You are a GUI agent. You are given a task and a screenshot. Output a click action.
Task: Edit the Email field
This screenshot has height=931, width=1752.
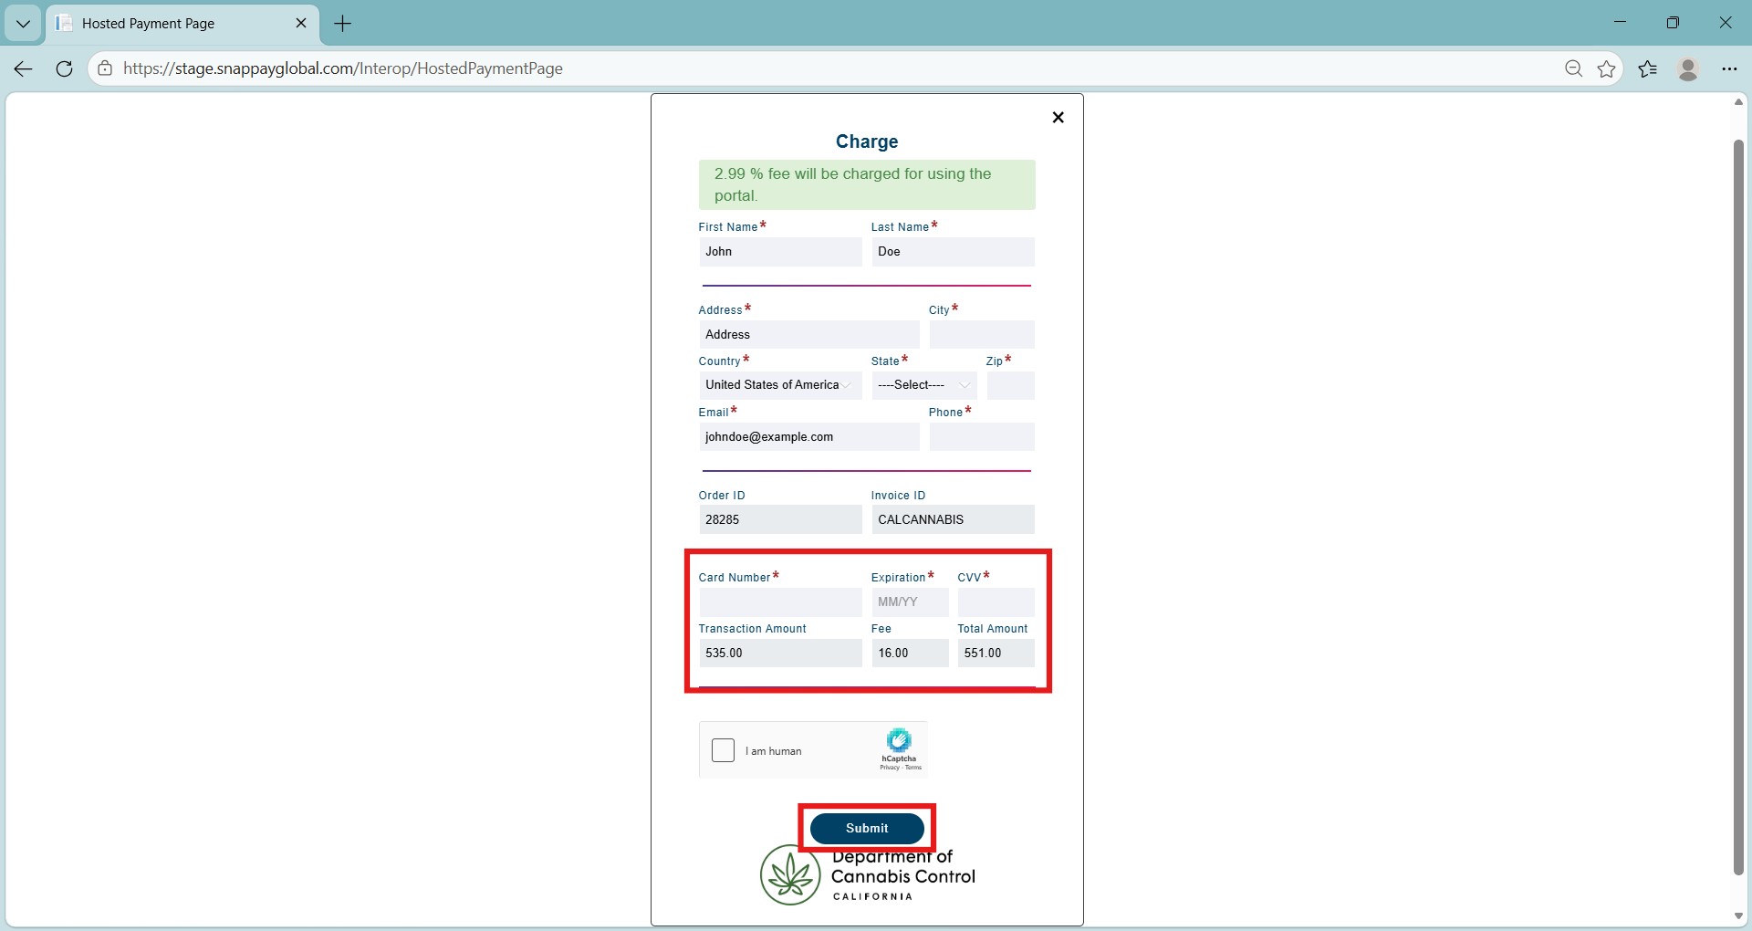tap(809, 437)
